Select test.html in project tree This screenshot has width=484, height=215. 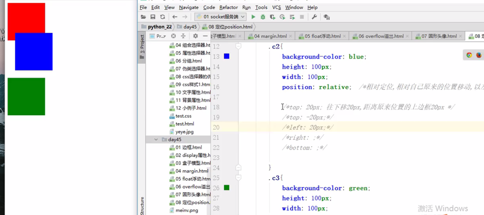point(181,124)
